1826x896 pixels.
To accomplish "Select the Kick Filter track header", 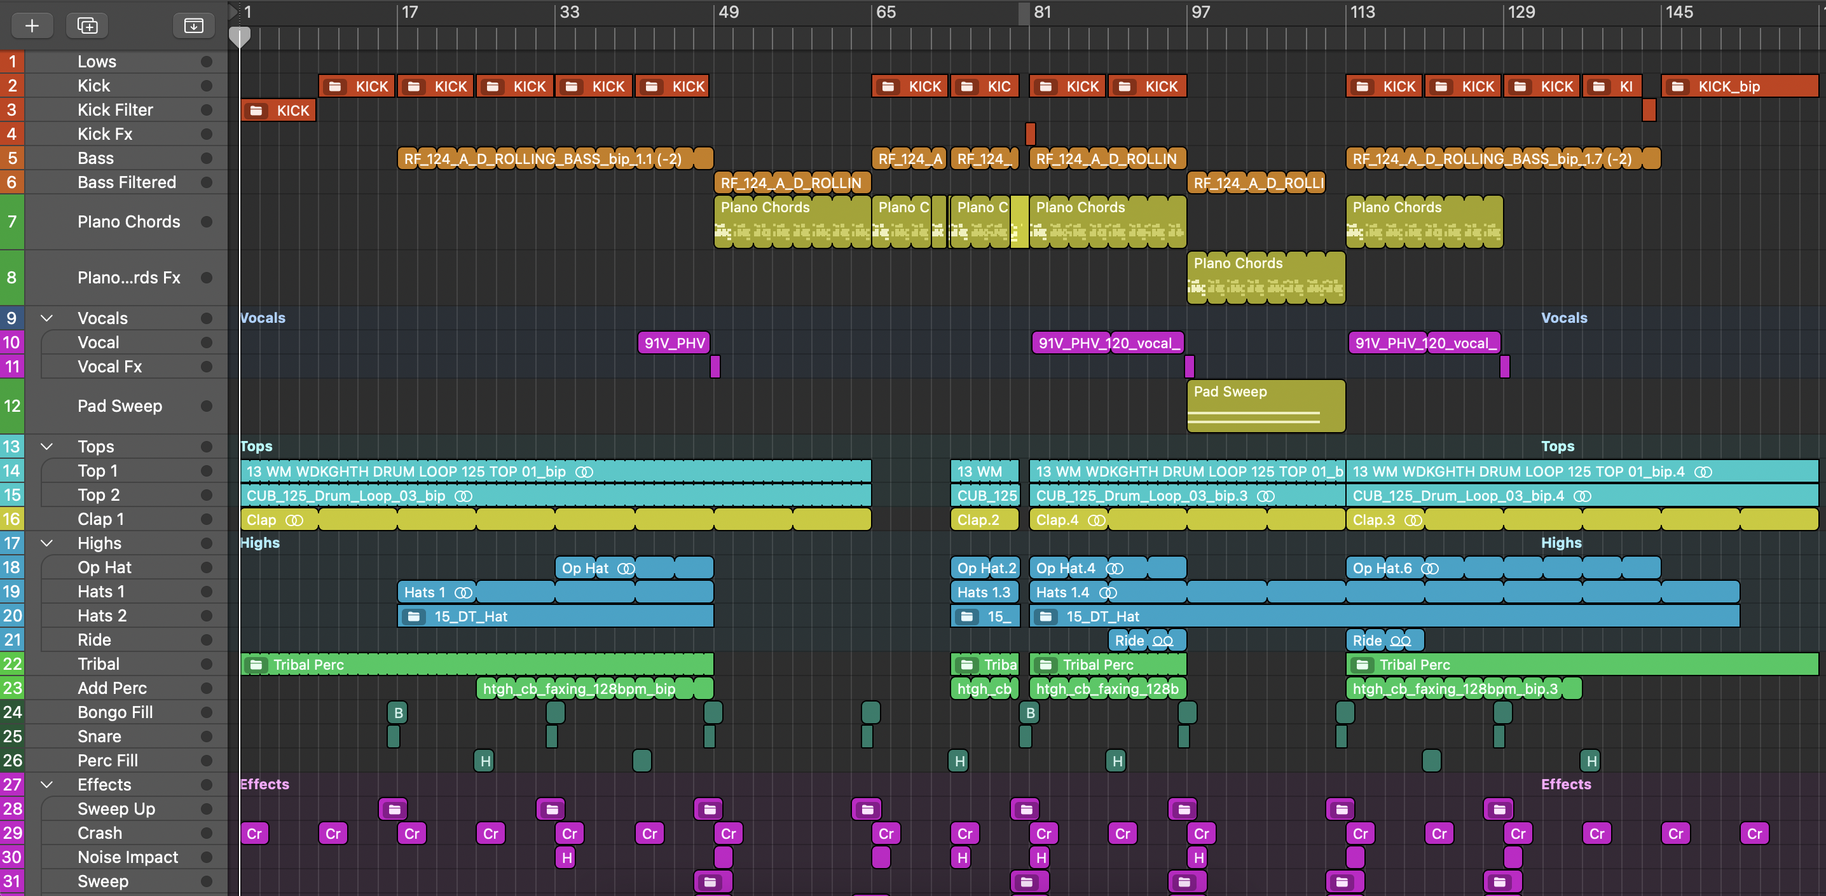I will pyautogui.click(x=116, y=110).
